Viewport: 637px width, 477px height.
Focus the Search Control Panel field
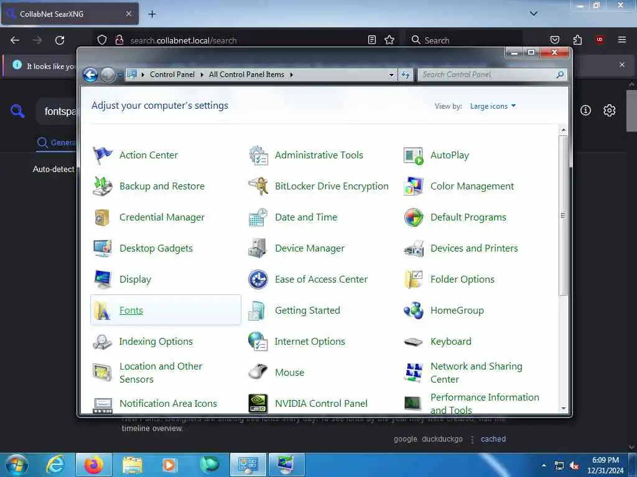pos(492,75)
